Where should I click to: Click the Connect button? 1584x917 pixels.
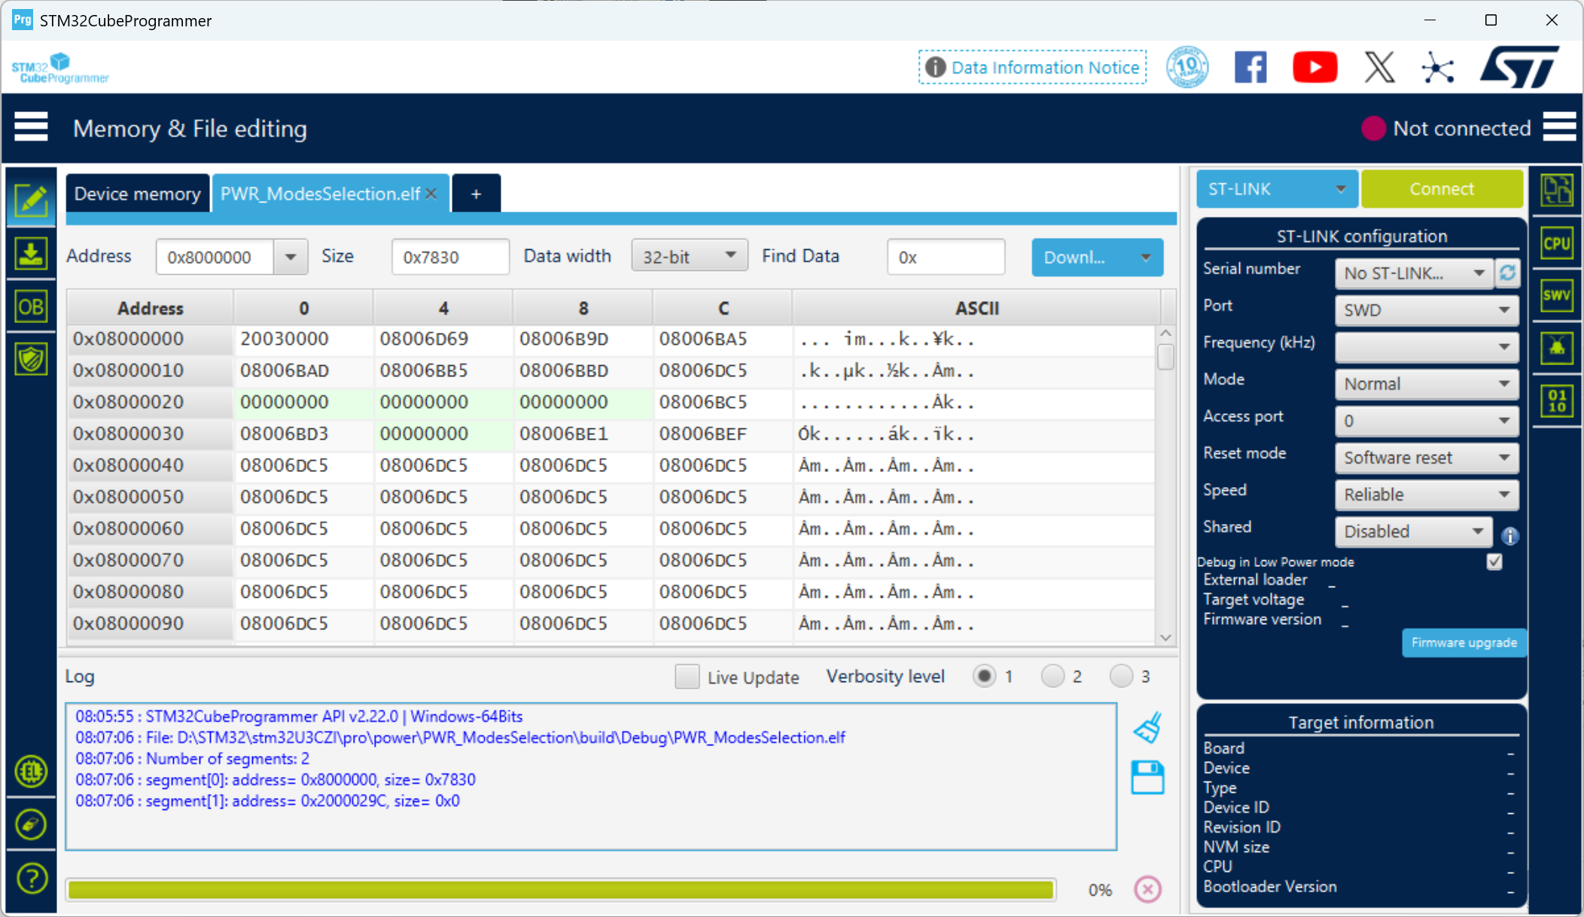coord(1442,189)
